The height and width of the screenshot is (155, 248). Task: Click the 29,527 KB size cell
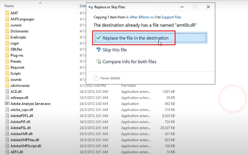pos(167,128)
